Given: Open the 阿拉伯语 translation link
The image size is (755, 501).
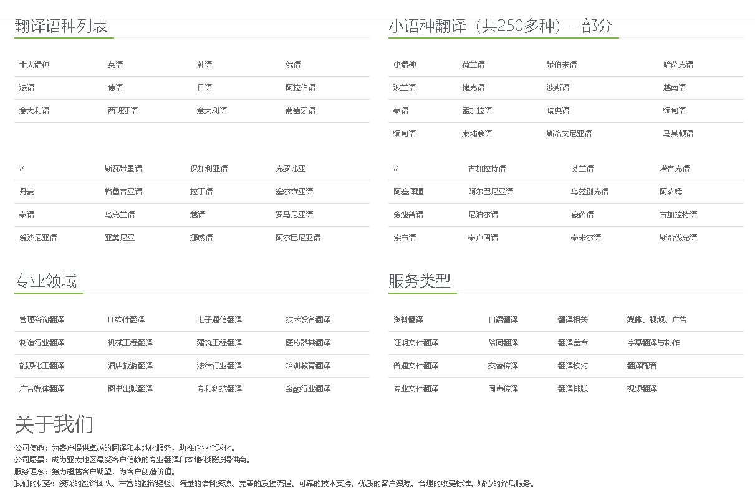Looking at the screenshot, I should (301, 88).
